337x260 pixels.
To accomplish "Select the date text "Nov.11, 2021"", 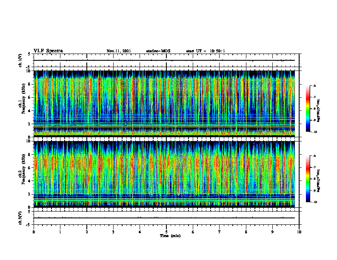I will tap(119, 51).
